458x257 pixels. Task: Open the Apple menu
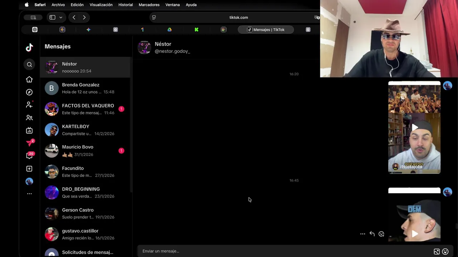pyautogui.click(x=26, y=5)
